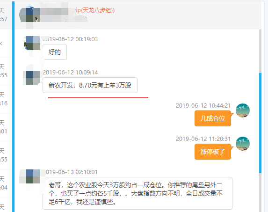Click my avatar beside 涨停板了 message
268x212 pixels.
click(x=243, y=144)
